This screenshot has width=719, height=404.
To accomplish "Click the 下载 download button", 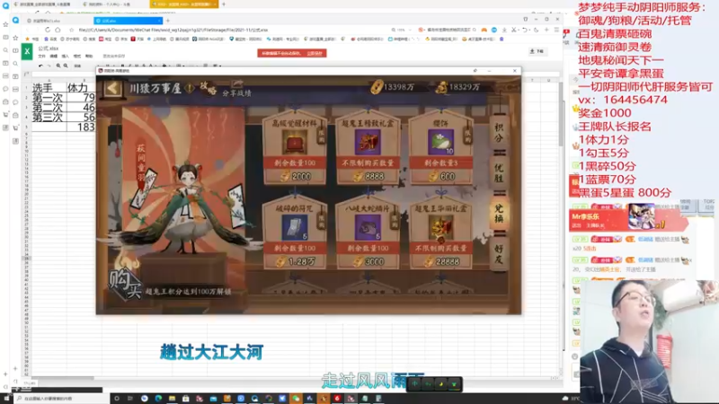I will (537, 51).
